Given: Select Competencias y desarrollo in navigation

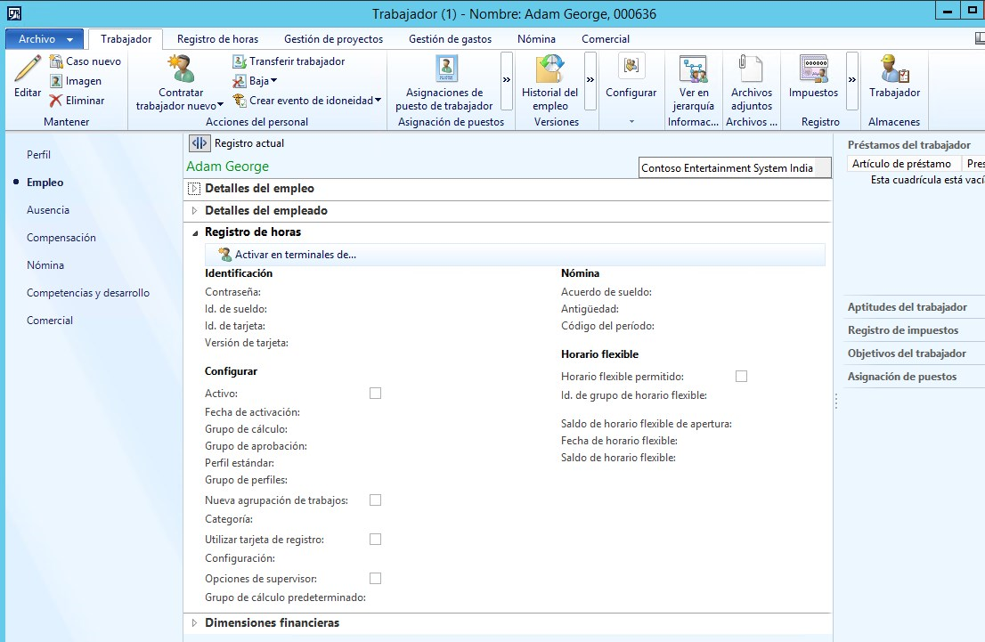Looking at the screenshot, I should [x=88, y=293].
